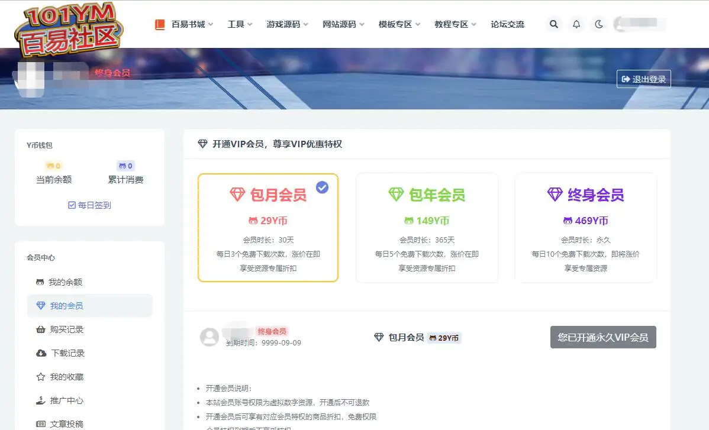Click the 推广中心 hand icon

click(41, 400)
